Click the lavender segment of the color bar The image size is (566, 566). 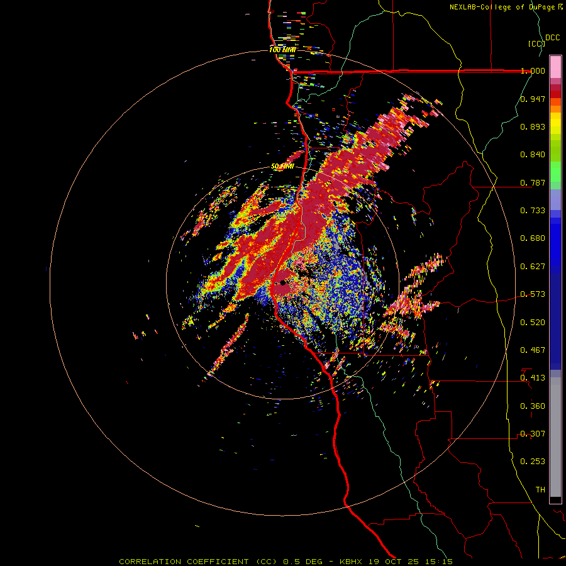point(555,199)
